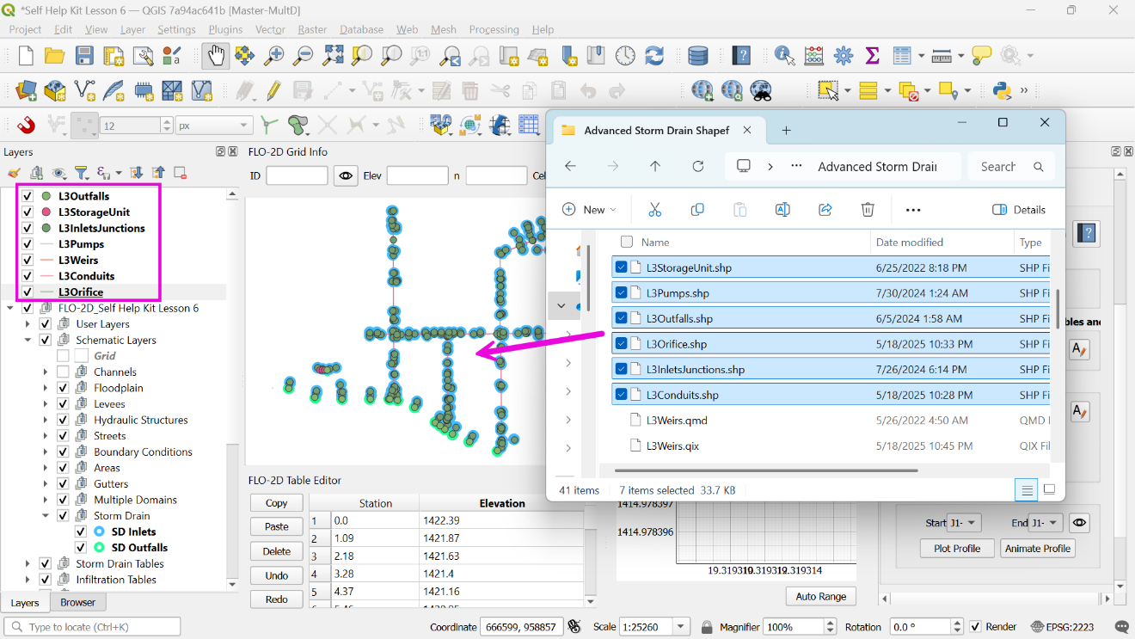Select the Pan Map hand tool
Viewport: 1135px width, 639px height.
click(215, 56)
